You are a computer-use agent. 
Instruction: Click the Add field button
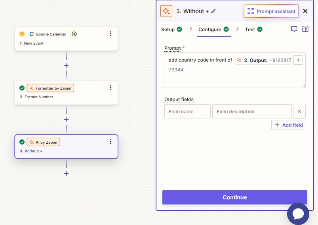click(288, 125)
